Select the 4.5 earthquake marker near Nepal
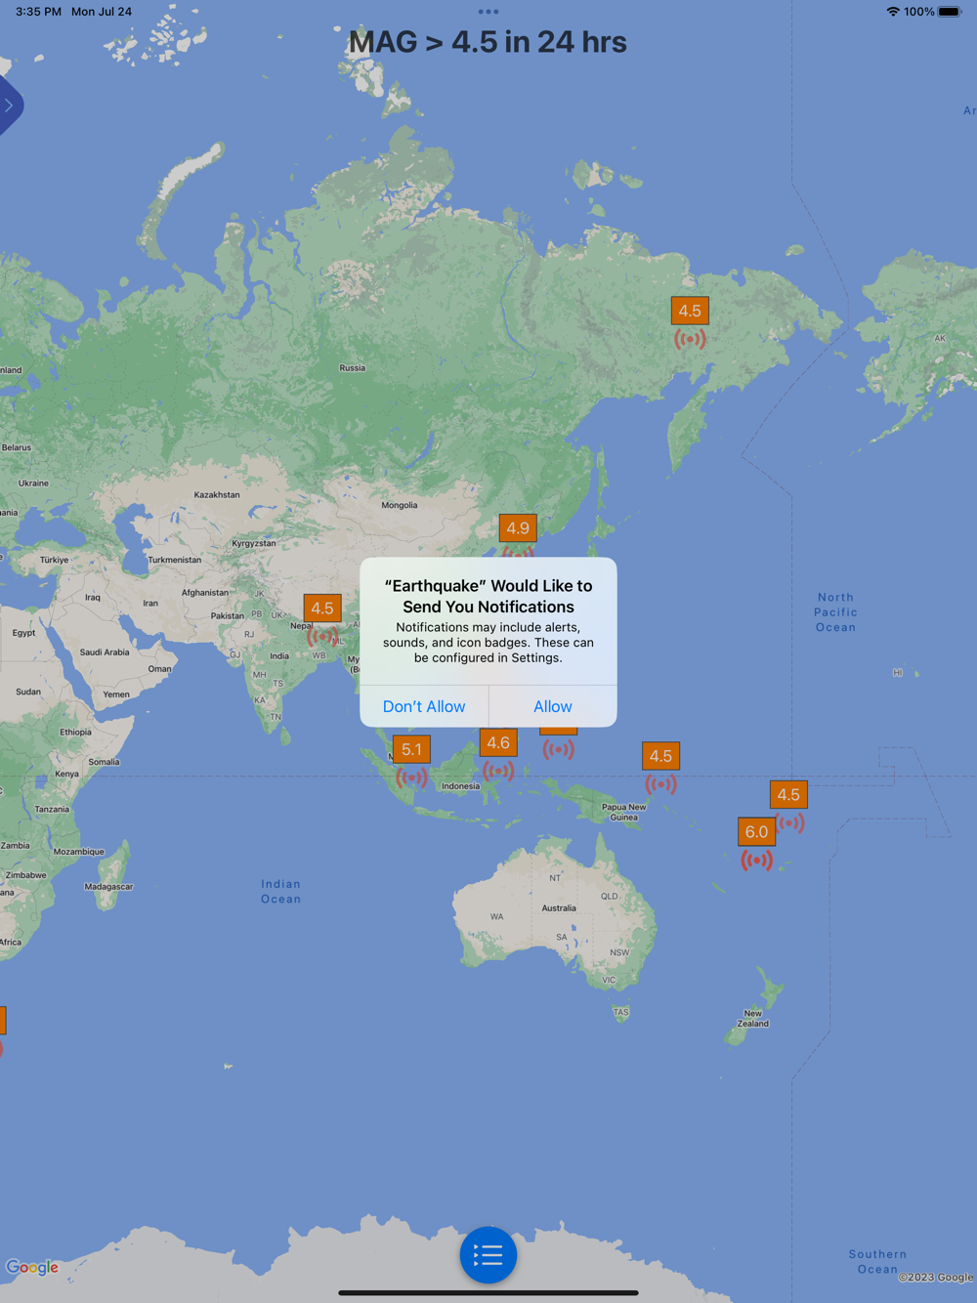Screen dimensions: 977x1303 click(322, 609)
